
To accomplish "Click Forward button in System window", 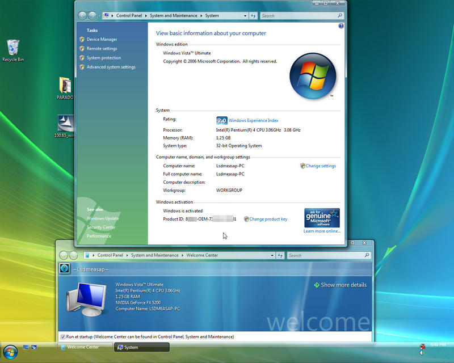I will 93,16.
